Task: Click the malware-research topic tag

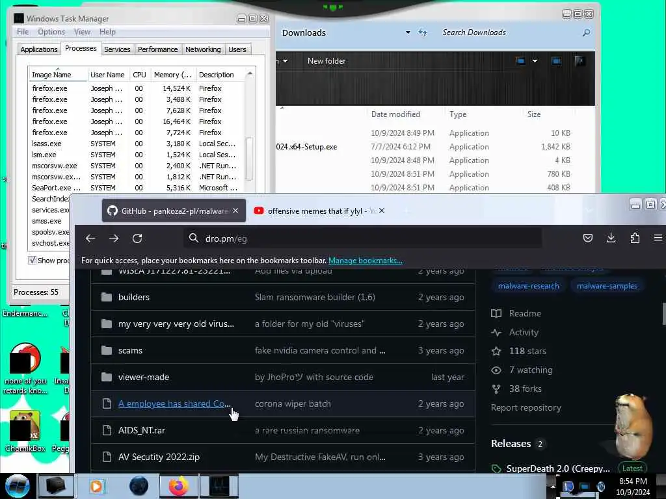Action: pyautogui.click(x=528, y=286)
